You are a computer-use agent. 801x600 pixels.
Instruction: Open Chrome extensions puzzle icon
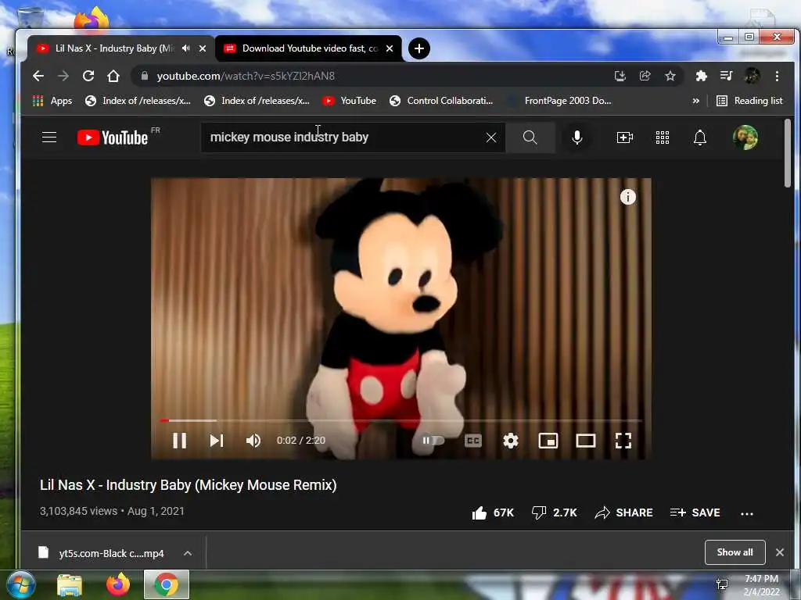point(702,76)
